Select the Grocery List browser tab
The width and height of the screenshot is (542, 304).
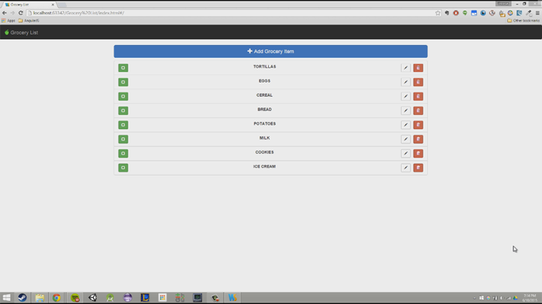click(x=29, y=5)
